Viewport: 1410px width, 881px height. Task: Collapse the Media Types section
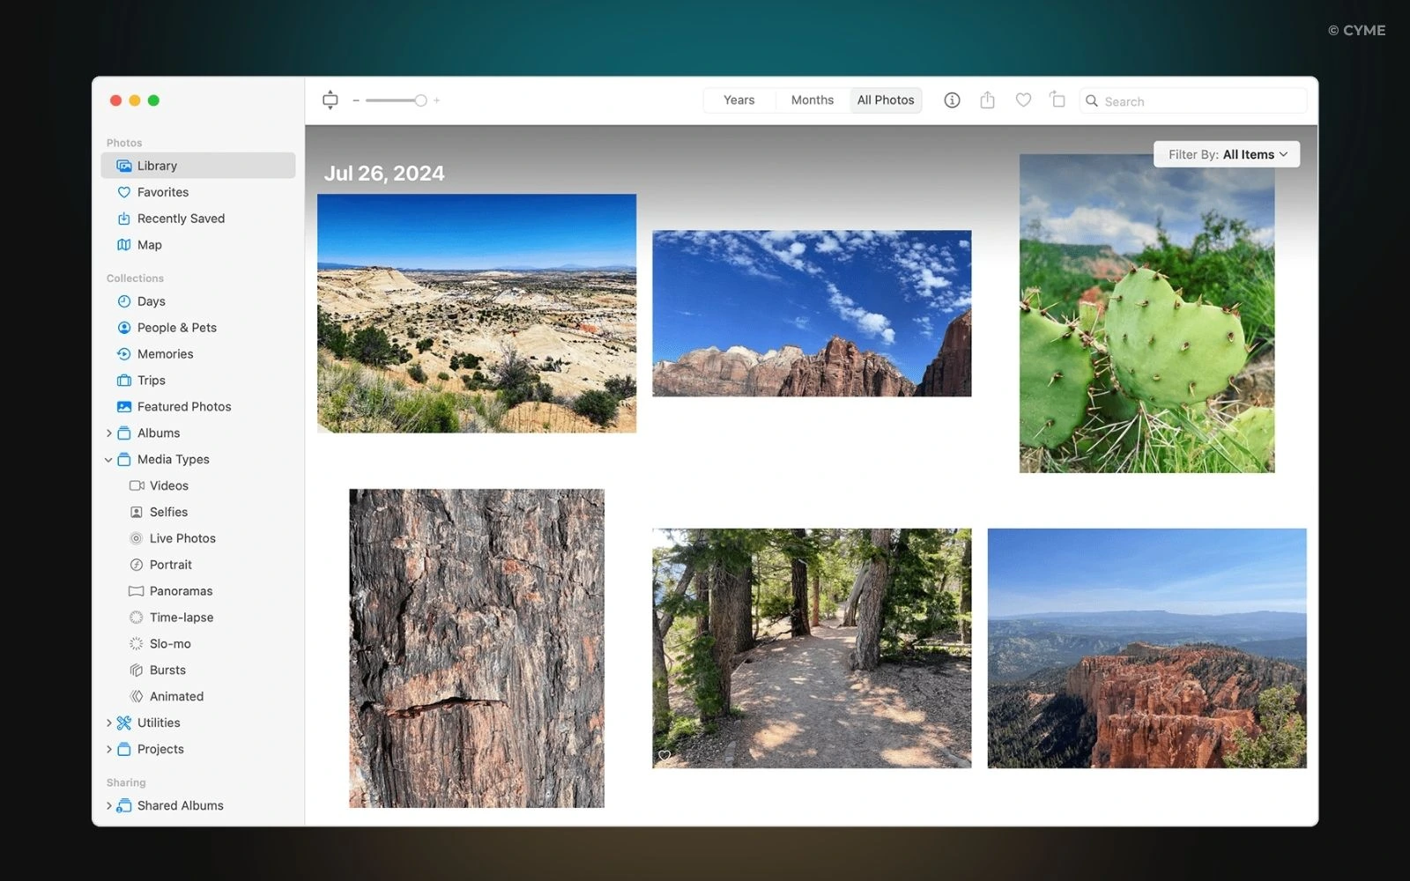click(109, 460)
